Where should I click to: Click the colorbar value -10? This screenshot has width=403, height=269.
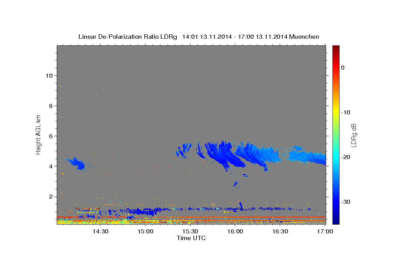click(x=346, y=112)
